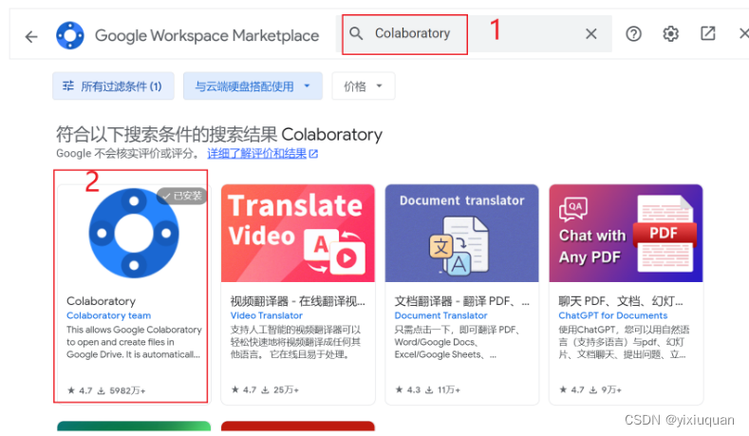Clear the search text with X

pos(590,34)
